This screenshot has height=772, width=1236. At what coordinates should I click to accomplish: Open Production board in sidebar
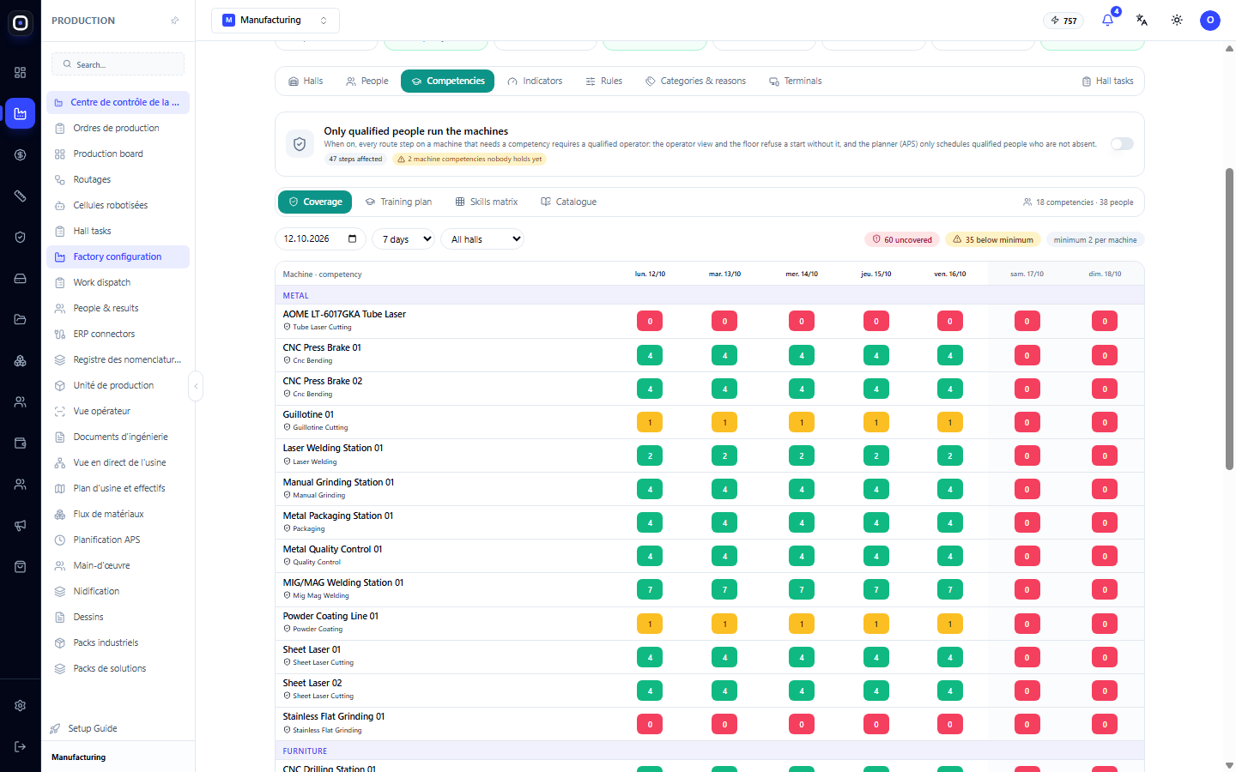coord(118,154)
